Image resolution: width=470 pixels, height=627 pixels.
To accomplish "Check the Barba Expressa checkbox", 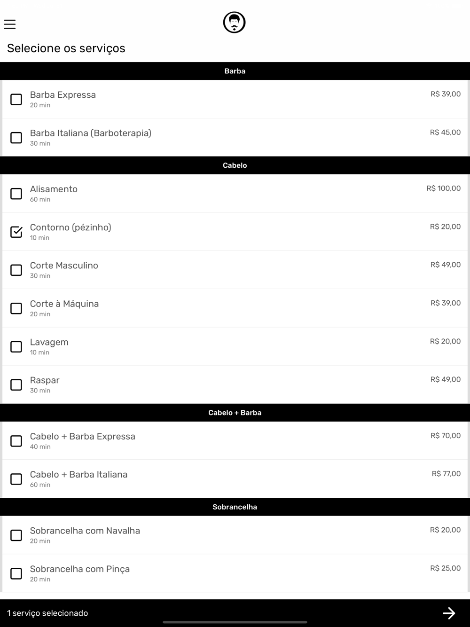I will (x=16, y=99).
